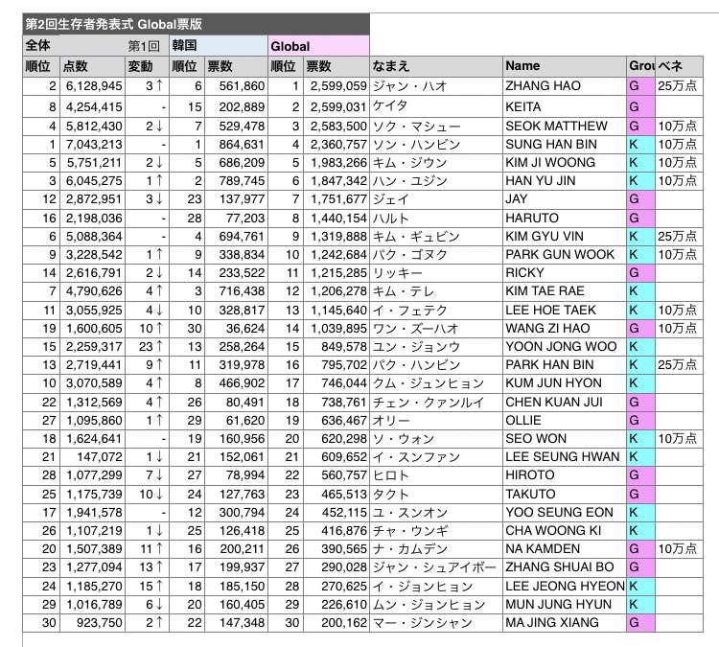The height and width of the screenshot is (647, 719).
Task: Click the 'Global' section header cell
Action: tap(318, 46)
